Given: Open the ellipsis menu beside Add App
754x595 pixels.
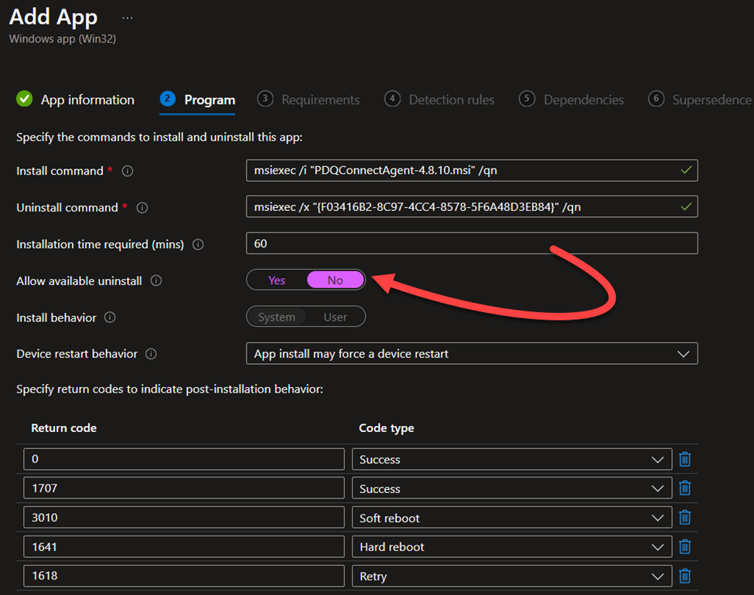Looking at the screenshot, I should [128, 19].
